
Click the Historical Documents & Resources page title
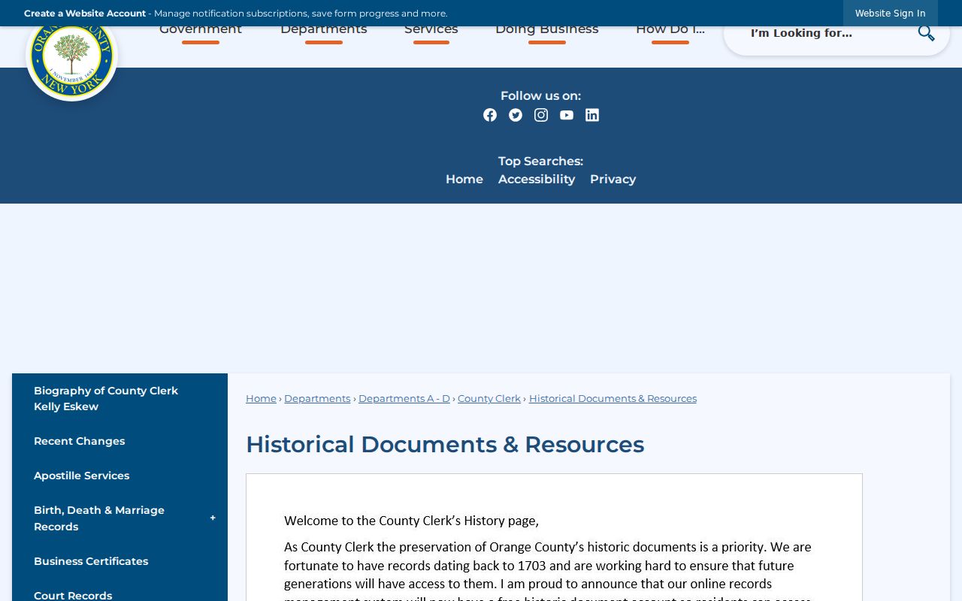pos(445,444)
